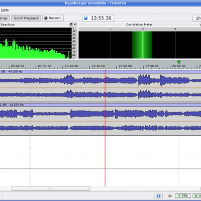Float the Spectrum panel
This screenshot has width=201, height=201.
(x=71, y=25)
